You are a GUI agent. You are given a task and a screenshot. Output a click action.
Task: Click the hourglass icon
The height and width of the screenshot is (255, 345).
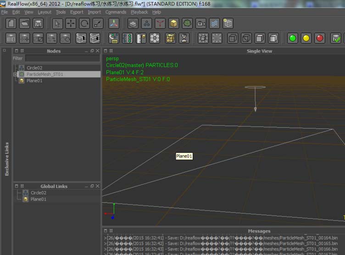[x=184, y=38]
